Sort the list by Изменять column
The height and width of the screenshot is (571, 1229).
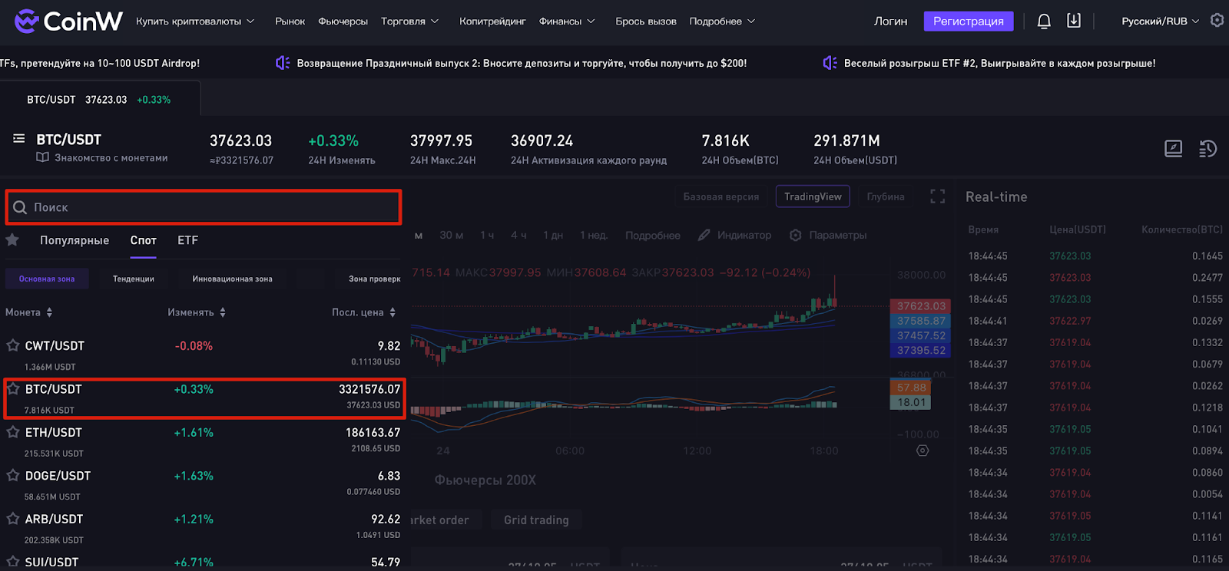pyautogui.click(x=197, y=312)
